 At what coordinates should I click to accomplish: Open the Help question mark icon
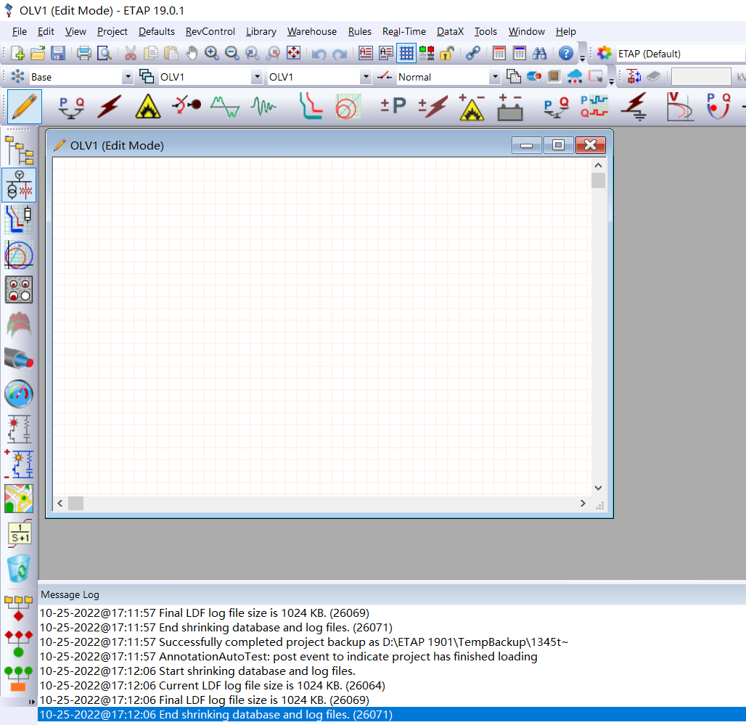tap(566, 53)
